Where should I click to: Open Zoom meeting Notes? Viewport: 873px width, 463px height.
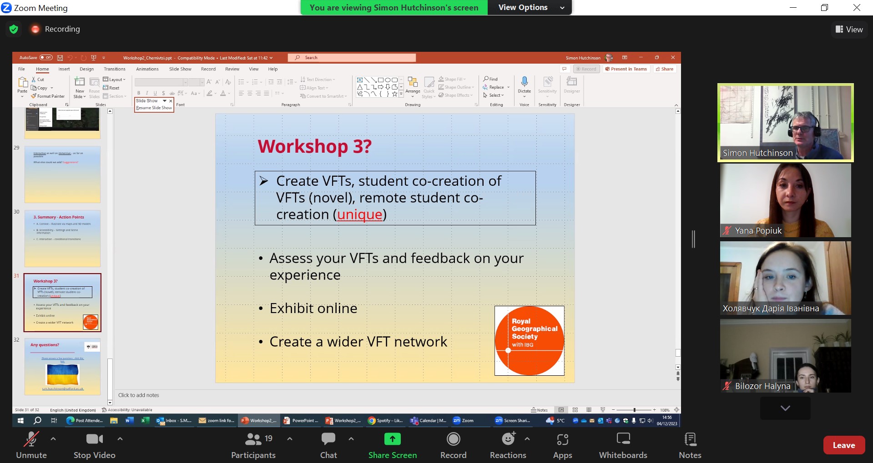coord(690,445)
